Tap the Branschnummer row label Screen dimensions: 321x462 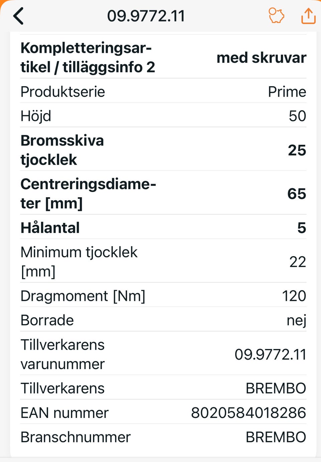point(76,437)
